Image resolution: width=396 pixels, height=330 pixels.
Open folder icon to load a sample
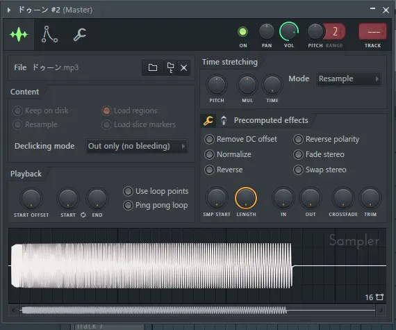tap(153, 67)
